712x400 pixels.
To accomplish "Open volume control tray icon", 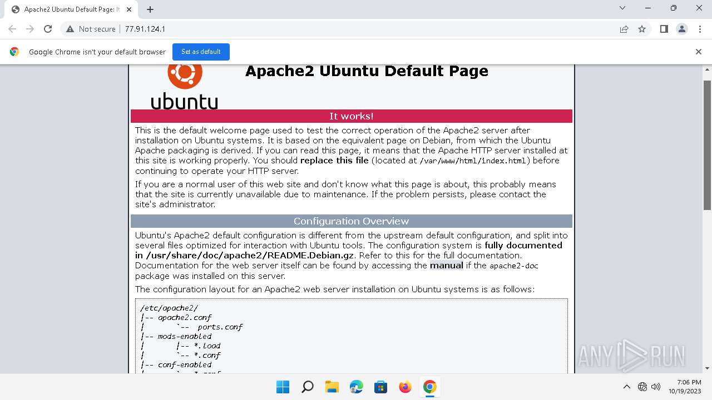I will [656, 387].
